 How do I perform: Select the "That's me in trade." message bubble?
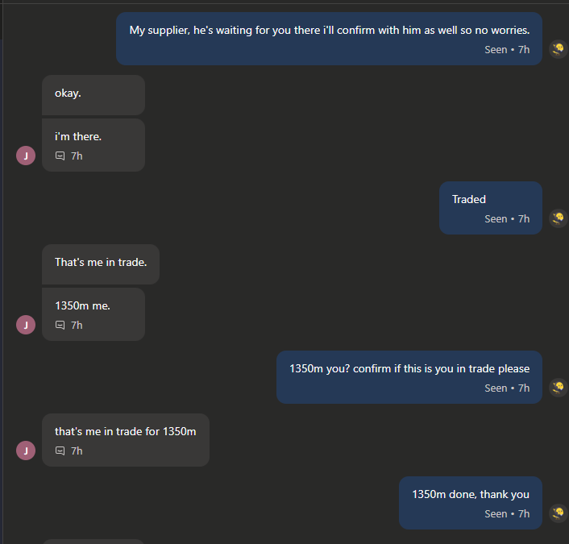[101, 264]
